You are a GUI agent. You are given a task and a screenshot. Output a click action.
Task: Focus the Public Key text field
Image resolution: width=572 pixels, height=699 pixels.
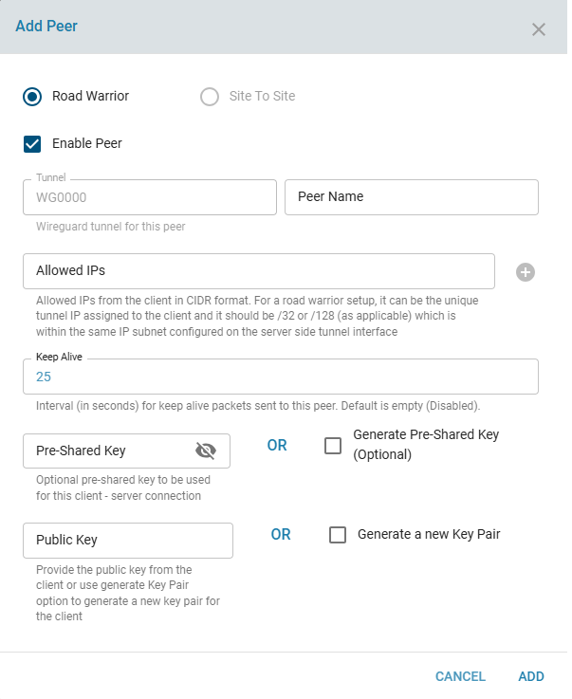[x=127, y=541]
